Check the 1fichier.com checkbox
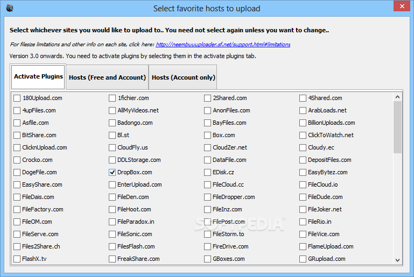Screen dimensions: 414x277 coord(112,98)
